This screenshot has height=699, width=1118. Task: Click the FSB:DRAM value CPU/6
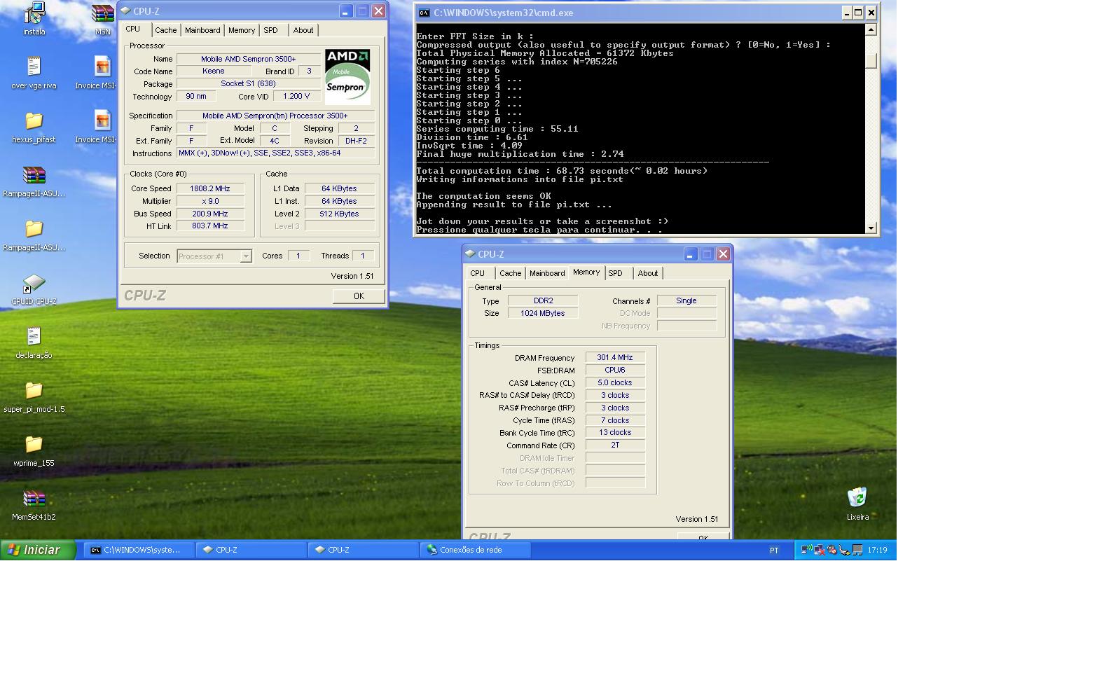point(615,370)
